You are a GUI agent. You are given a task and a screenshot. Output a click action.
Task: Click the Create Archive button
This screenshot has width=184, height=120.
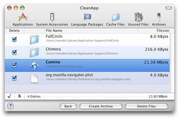[101, 106]
